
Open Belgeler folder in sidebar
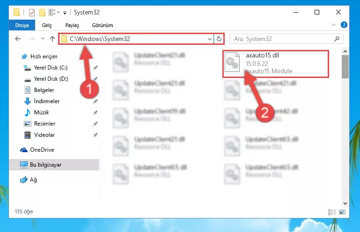pos(44,90)
